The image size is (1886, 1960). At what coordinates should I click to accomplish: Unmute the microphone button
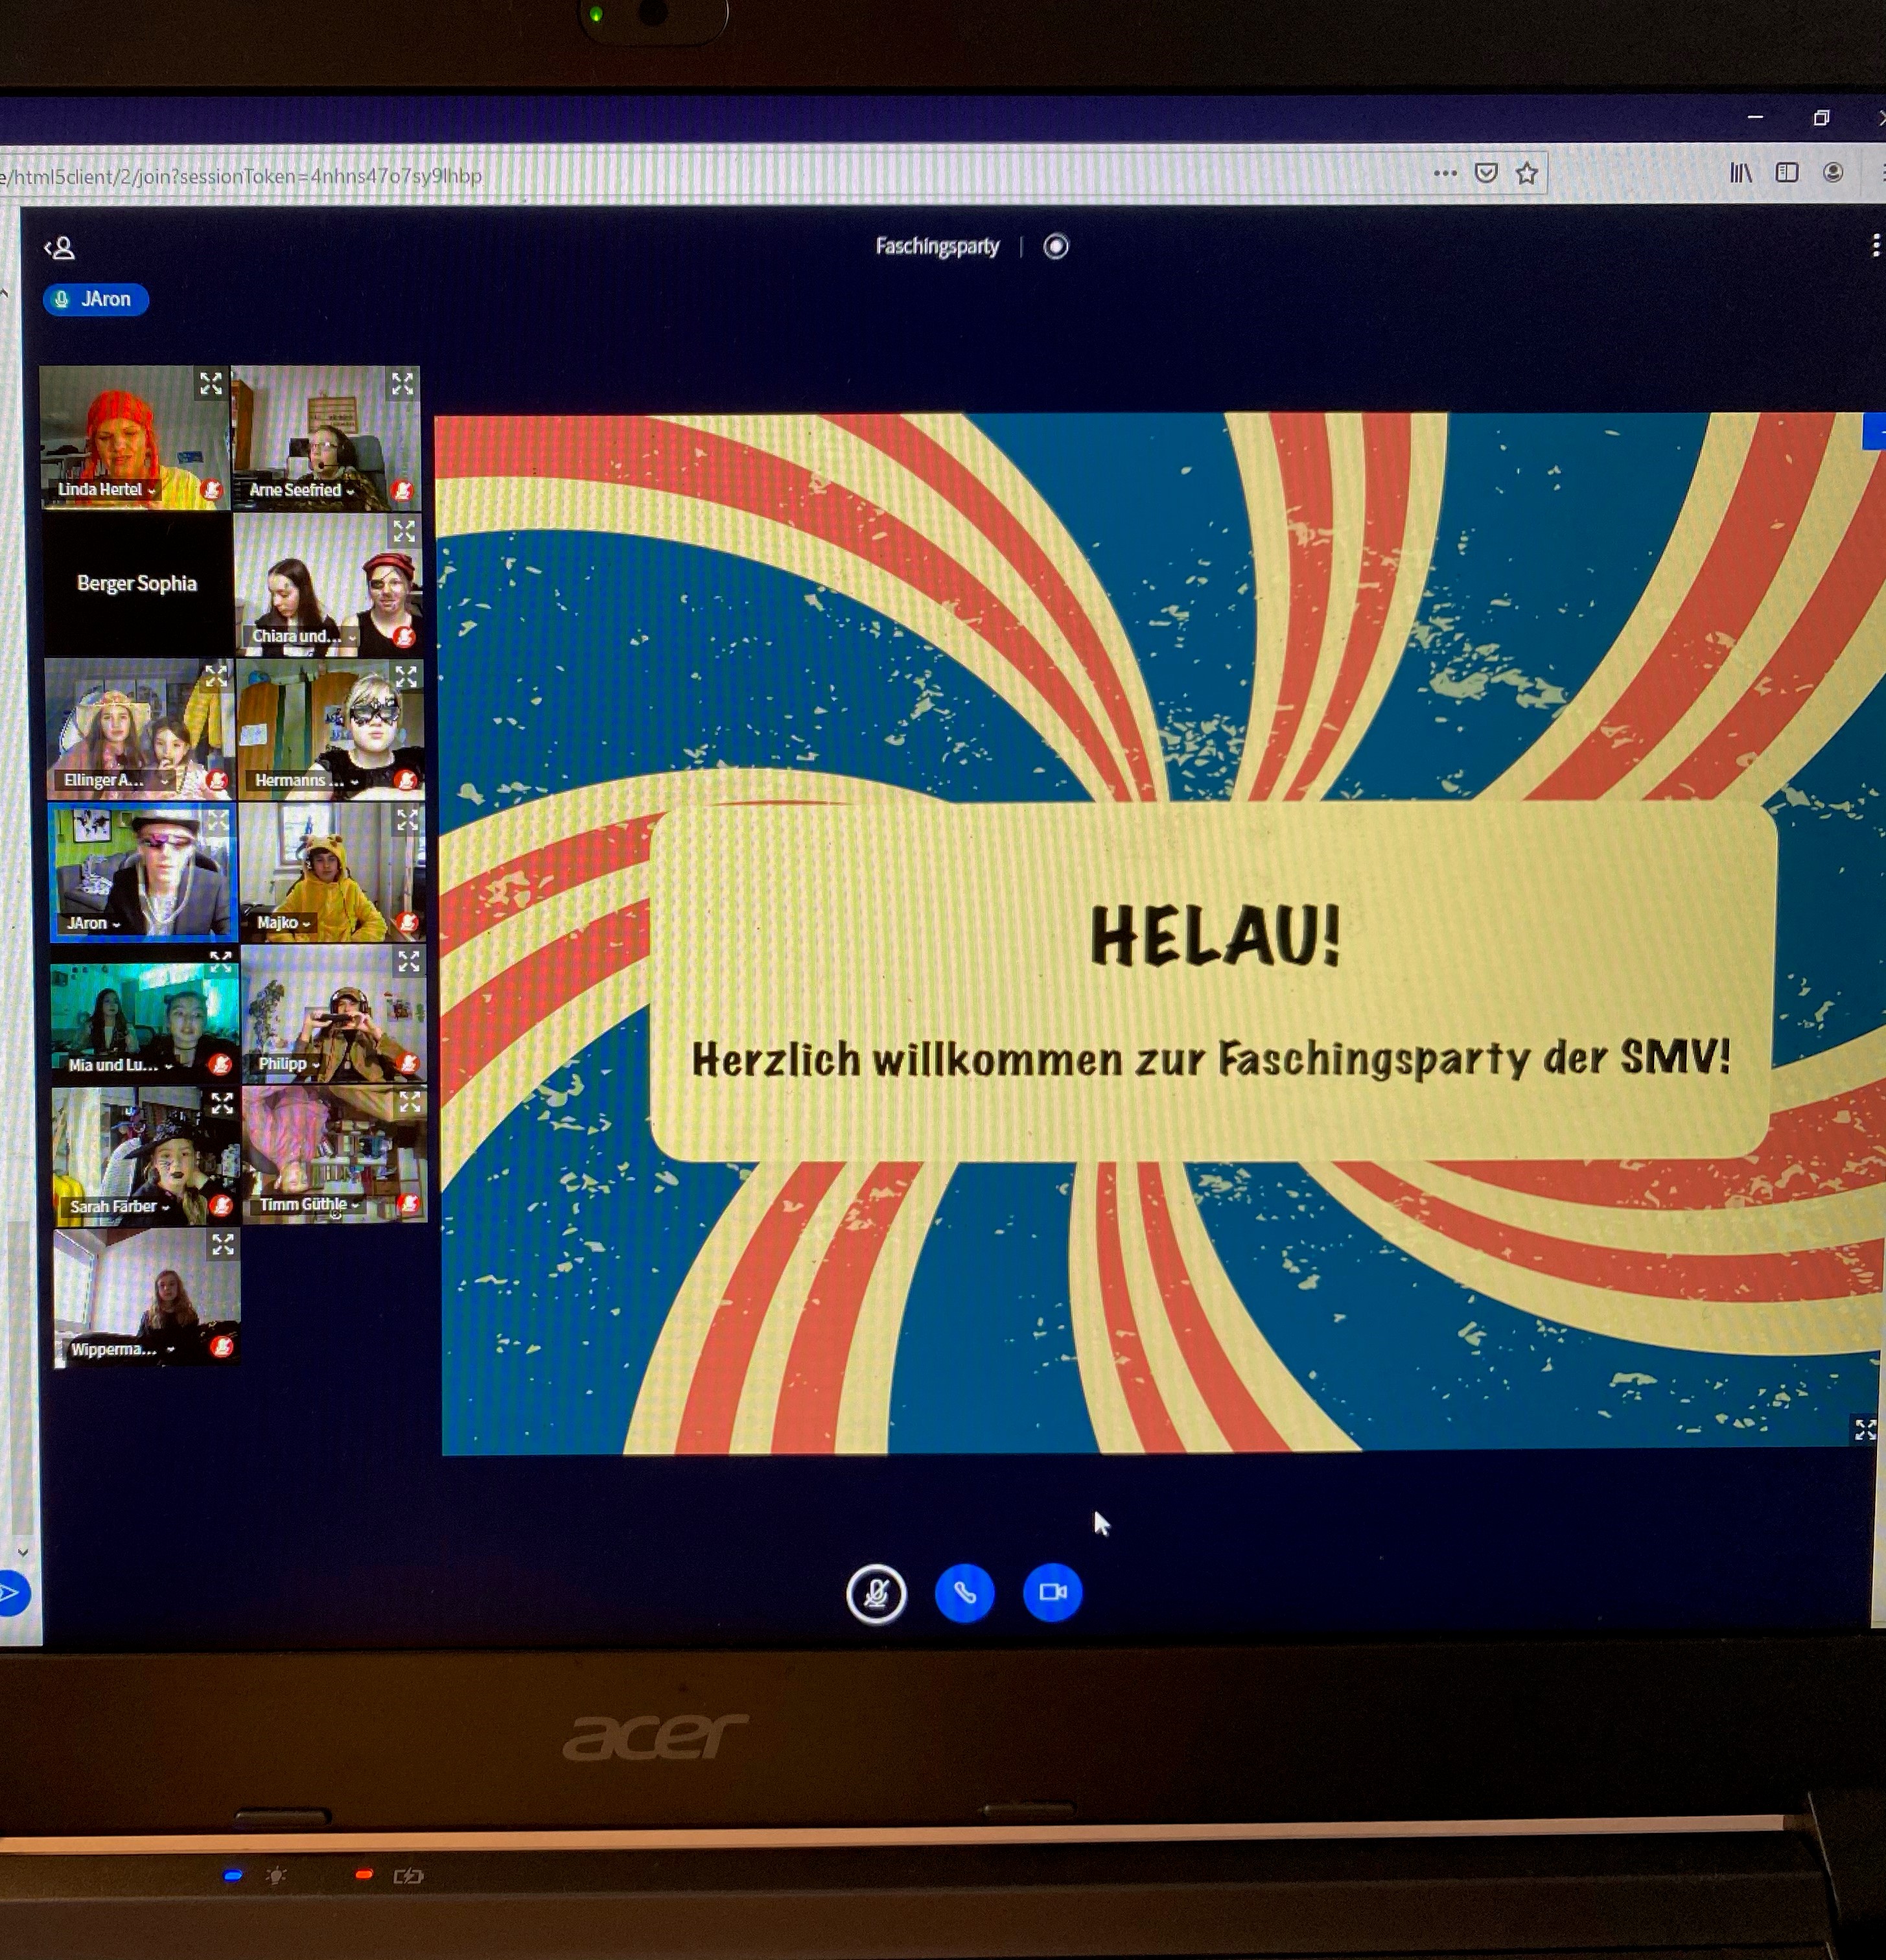click(x=876, y=1593)
